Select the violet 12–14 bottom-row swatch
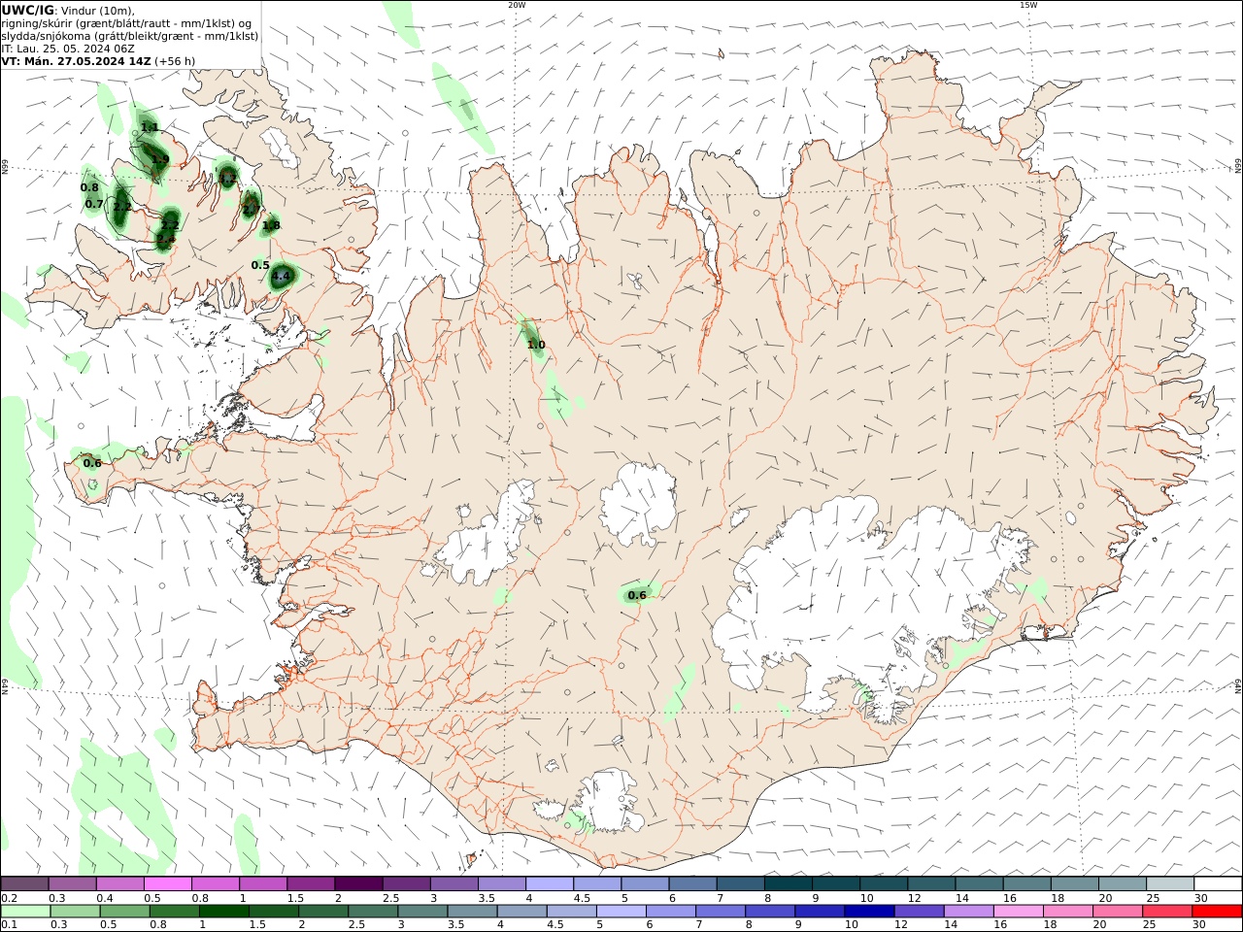The width and height of the screenshot is (1243, 932). point(920,911)
